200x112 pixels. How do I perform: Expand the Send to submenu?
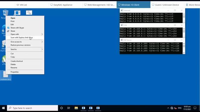tap(25, 49)
